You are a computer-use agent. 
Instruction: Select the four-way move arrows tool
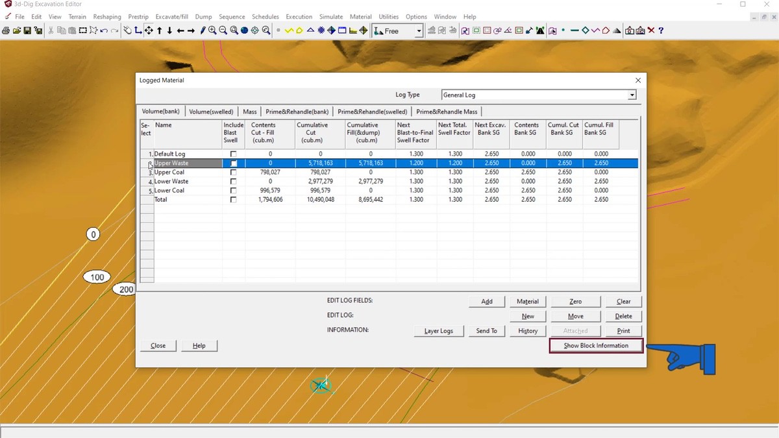click(149, 30)
